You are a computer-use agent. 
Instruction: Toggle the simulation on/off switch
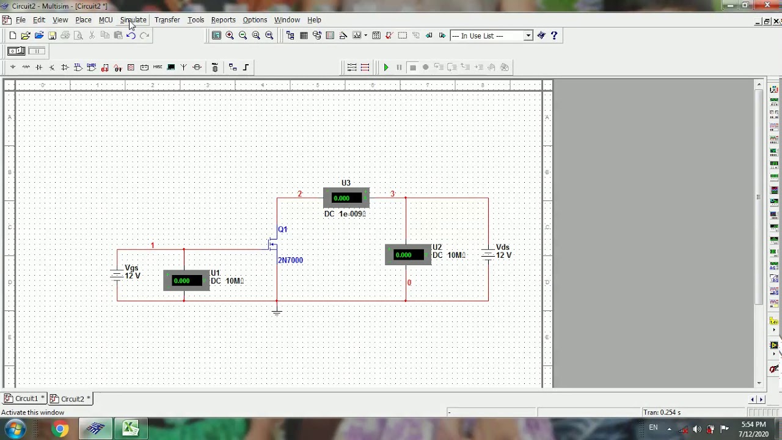(x=16, y=51)
